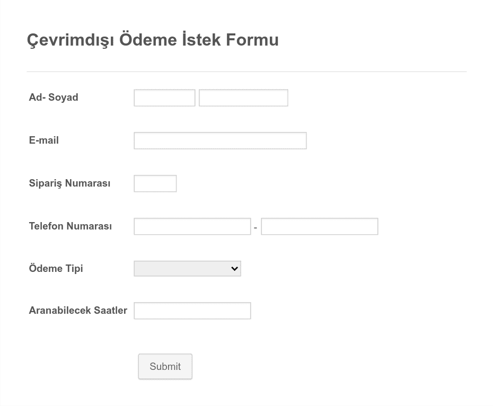This screenshot has width=493, height=406.
Task: Click the Çevrimdışı Ödeme İstek Formu heading
Action: (153, 40)
